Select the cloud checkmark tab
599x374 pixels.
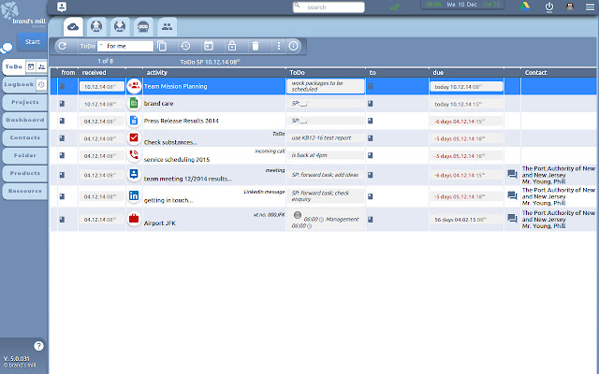pyautogui.click(x=73, y=27)
